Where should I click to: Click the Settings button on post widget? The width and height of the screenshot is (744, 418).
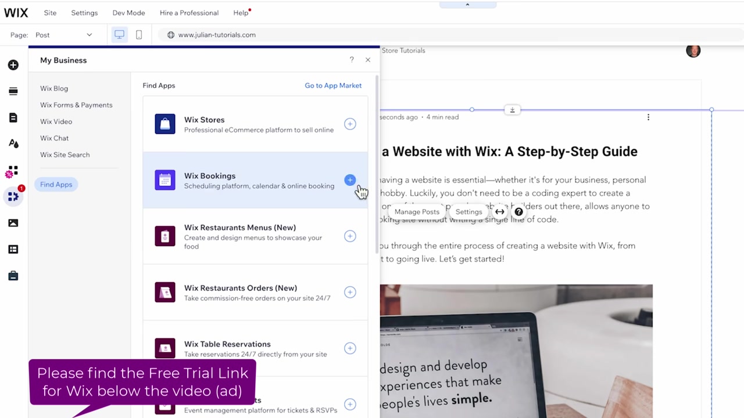coord(468,212)
